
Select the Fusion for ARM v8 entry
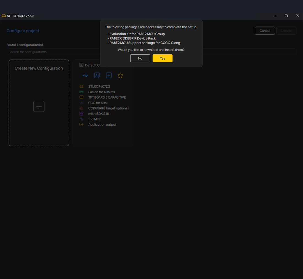point(101,92)
